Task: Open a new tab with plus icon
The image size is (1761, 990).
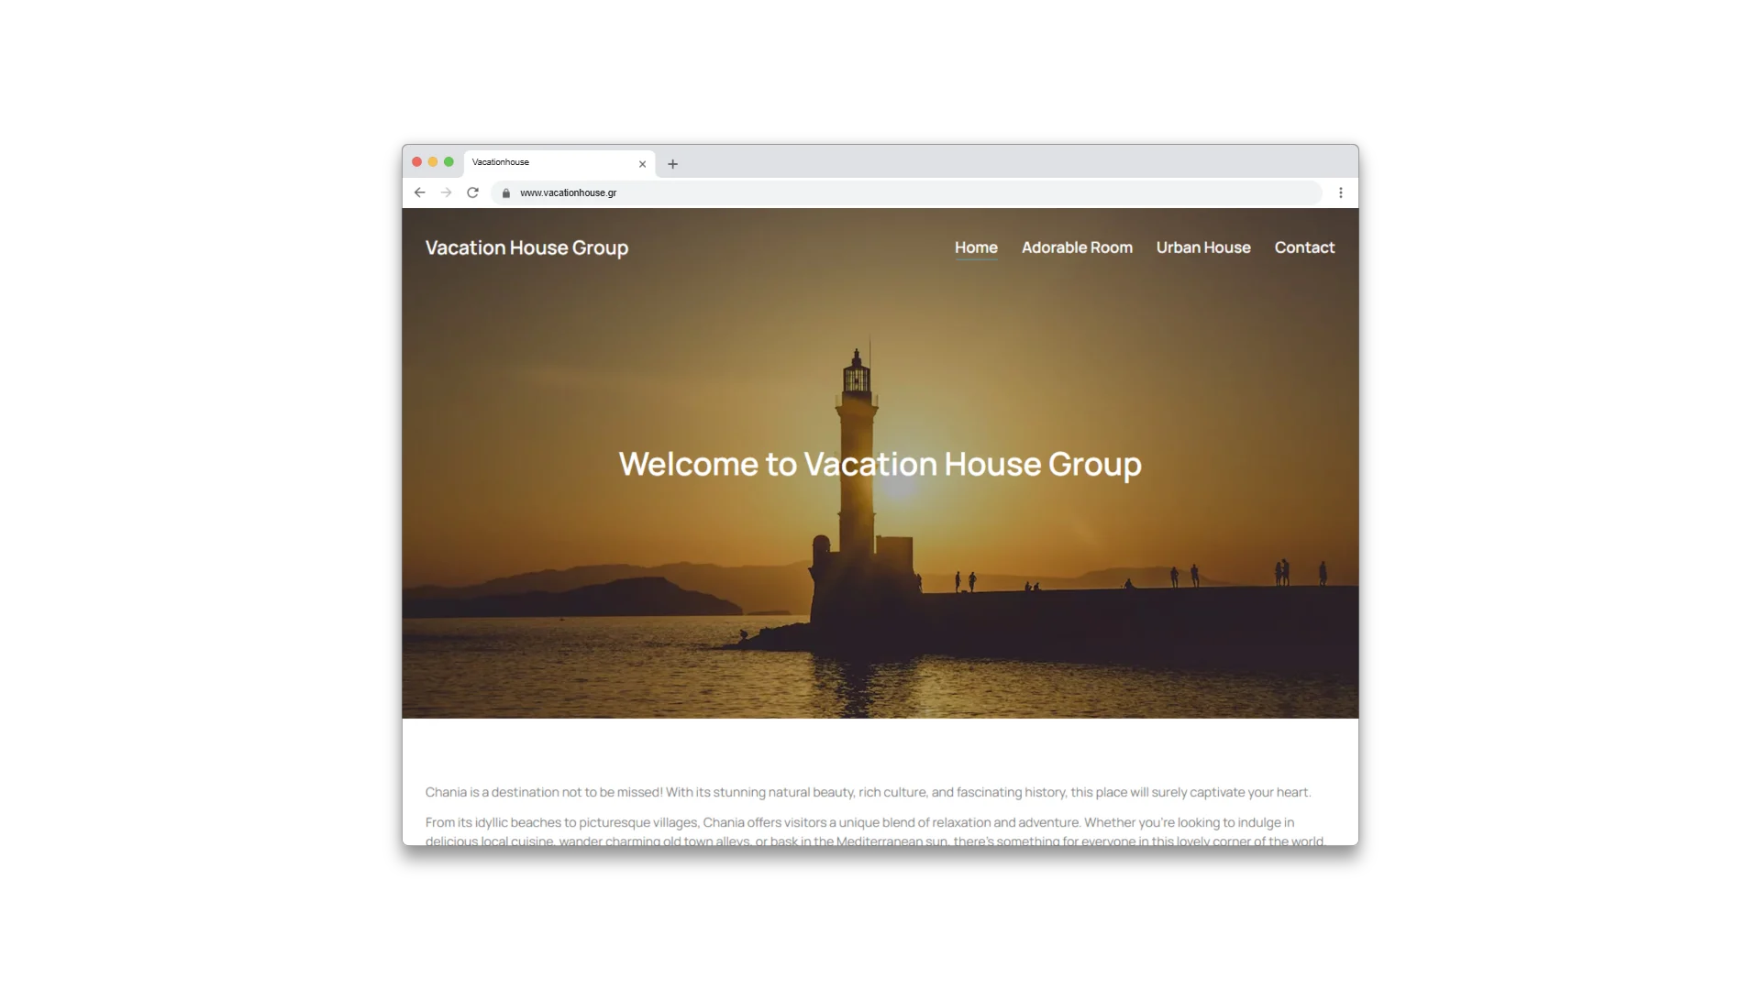Action: 672,164
